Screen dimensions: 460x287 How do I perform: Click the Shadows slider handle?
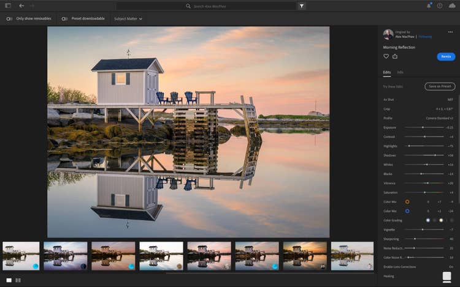(x=435, y=155)
